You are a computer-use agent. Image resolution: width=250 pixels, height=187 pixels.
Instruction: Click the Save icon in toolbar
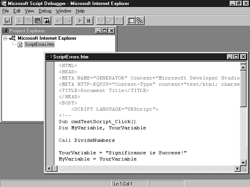point(8,21)
